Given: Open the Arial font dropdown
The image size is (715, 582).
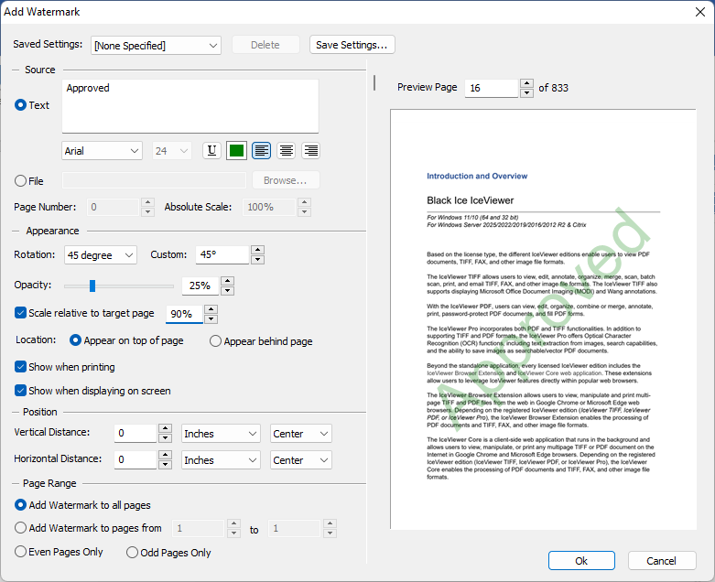Looking at the screenshot, I should (102, 150).
